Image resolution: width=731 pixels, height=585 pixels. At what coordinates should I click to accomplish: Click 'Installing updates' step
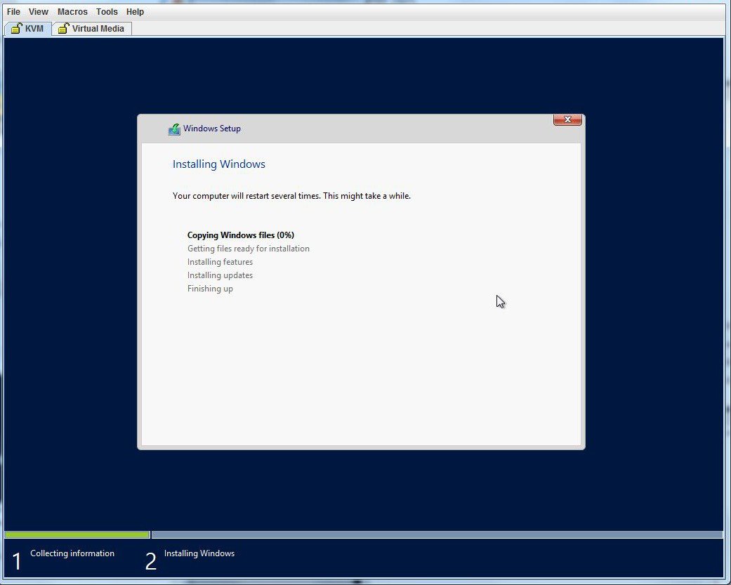tap(220, 275)
